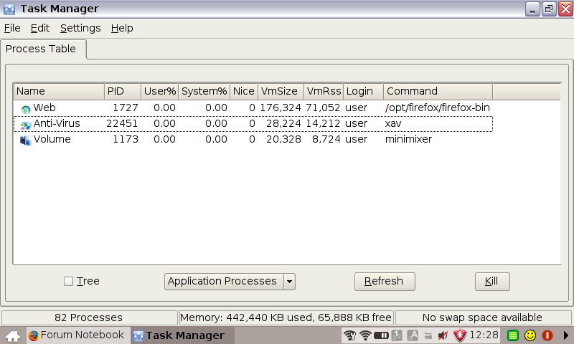Click the greyed storage device tray icon
Screen dimensions: 574x344
pos(428,335)
